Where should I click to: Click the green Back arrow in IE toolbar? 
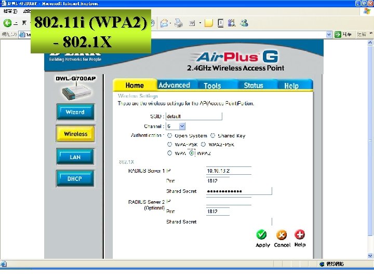pos(7,23)
